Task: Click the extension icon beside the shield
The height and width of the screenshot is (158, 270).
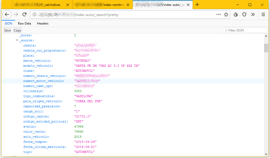Action: tap(236, 15)
